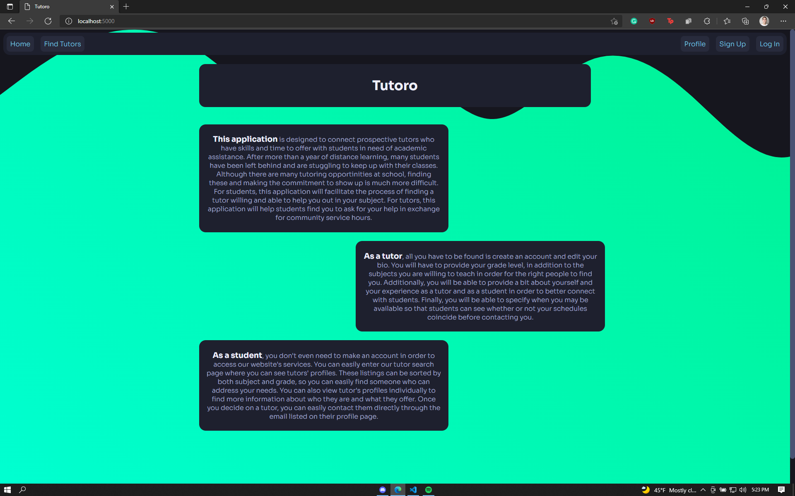Screen dimensions: 795x496
Task: Open uBlock Origin extension icon
Action: coord(652,21)
